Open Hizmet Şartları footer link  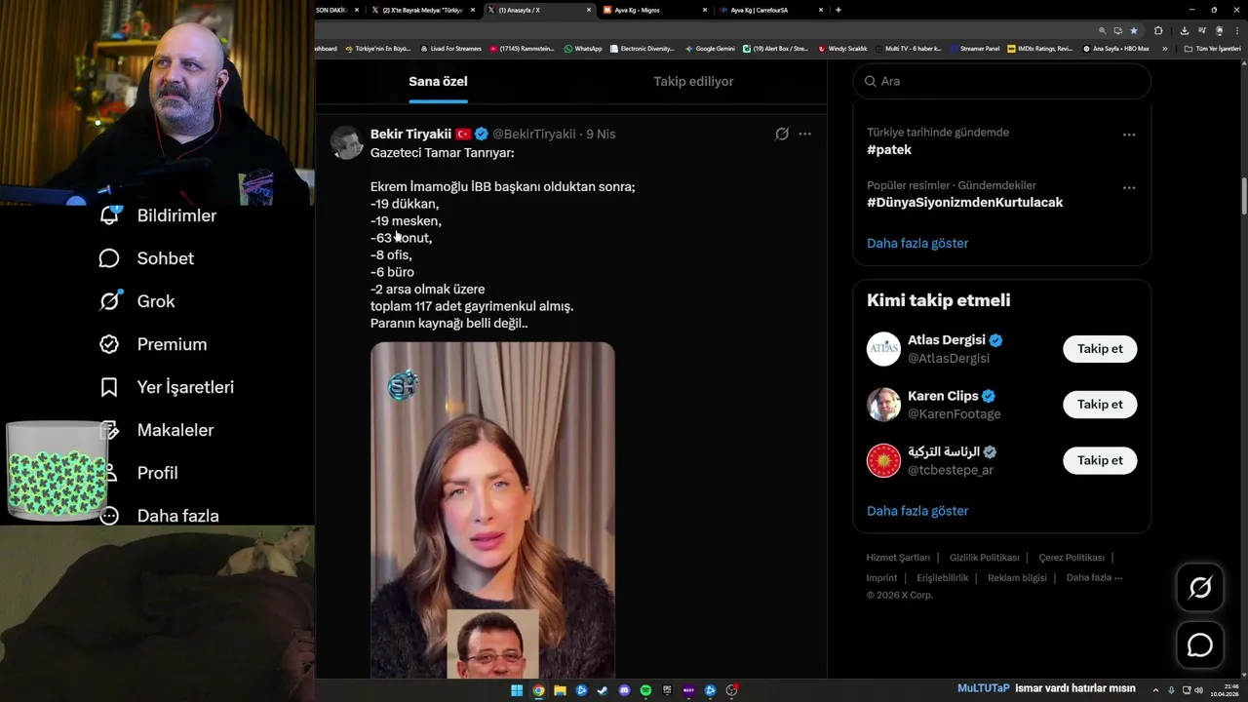(898, 558)
